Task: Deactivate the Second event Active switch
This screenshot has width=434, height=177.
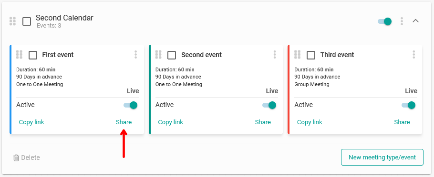Action: point(269,105)
